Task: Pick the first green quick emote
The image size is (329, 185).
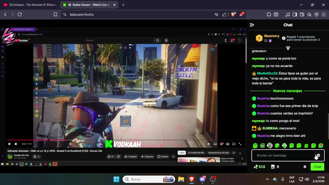Action: click(x=255, y=146)
